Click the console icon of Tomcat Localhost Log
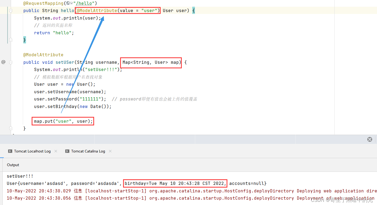Screen dimensions: 377x205 10,151
